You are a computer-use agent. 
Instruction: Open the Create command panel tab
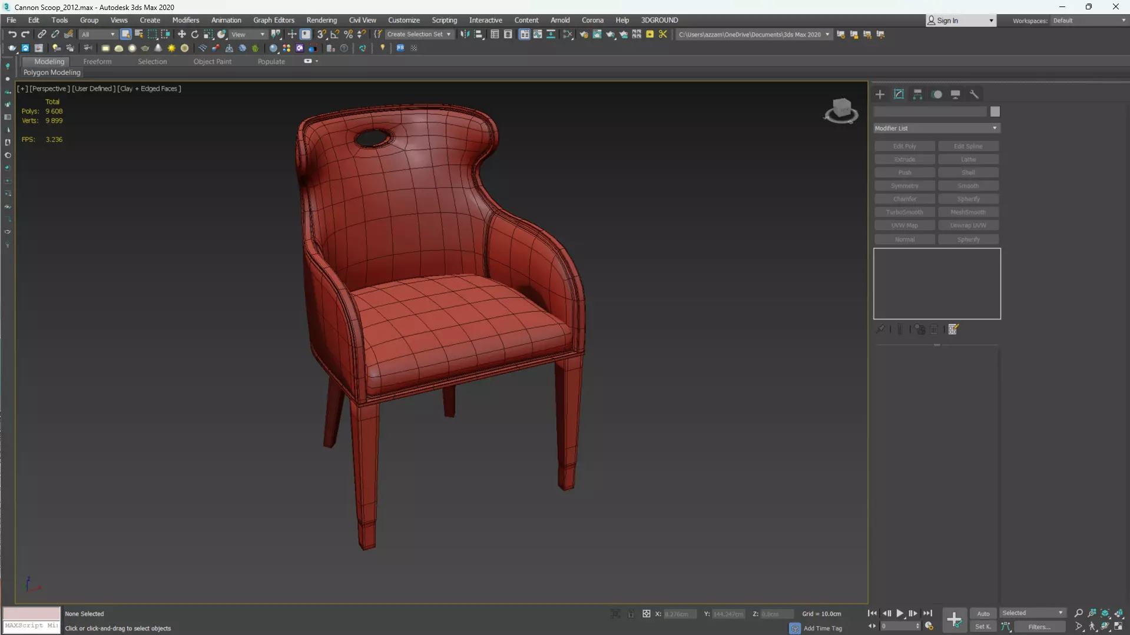coord(880,94)
